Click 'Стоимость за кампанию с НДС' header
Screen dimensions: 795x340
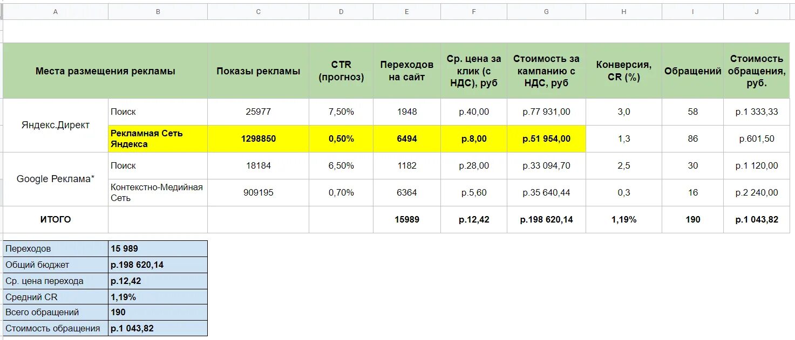click(x=546, y=71)
